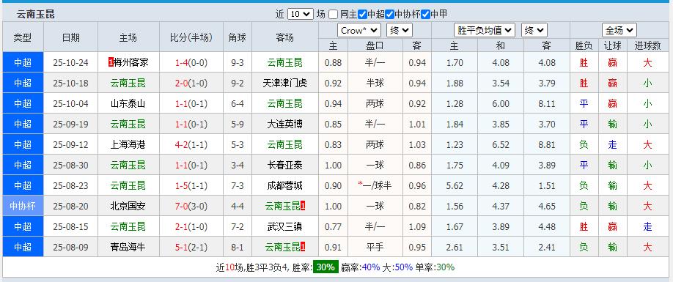Click the 中协杯 type cell on 25-08-20

23,206
